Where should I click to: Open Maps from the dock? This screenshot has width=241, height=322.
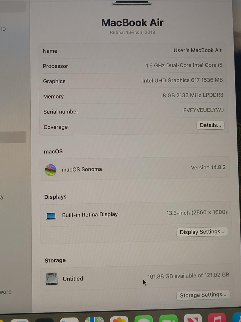click(x=95, y=319)
